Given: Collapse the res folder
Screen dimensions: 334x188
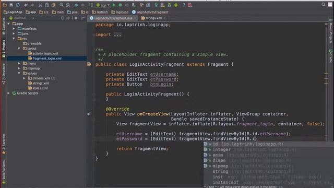Looking at the screenshot, I should tap(14, 39).
